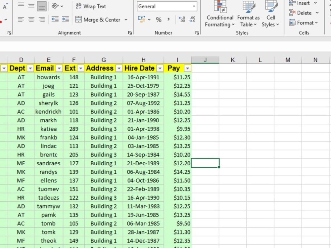331x248 pixels.
Task: Select pay cell $9.50
Action: click(x=177, y=224)
